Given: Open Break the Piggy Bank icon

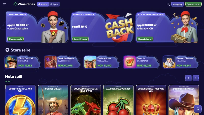Looking at the screenshot, I should [x=51, y=62].
